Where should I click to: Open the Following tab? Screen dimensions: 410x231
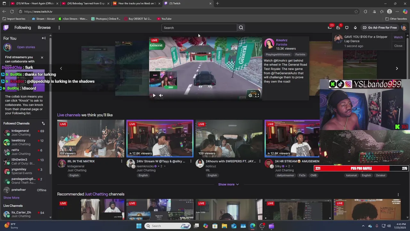23,28
